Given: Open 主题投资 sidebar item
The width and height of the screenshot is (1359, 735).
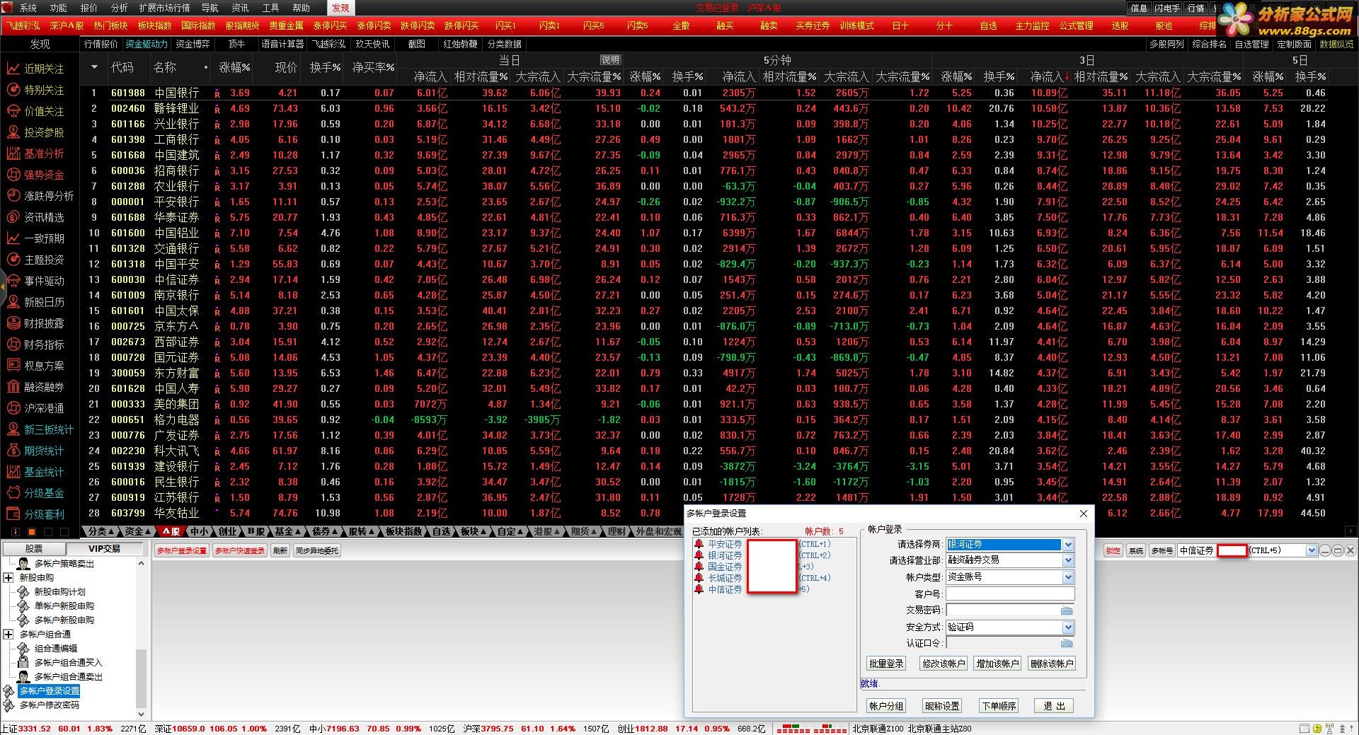Looking at the screenshot, I should [x=35, y=260].
